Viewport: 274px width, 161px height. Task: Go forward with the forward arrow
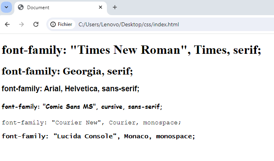click(21, 24)
